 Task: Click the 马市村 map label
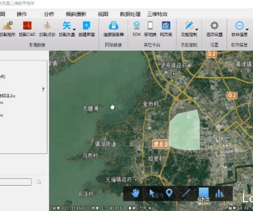(90, 156)
